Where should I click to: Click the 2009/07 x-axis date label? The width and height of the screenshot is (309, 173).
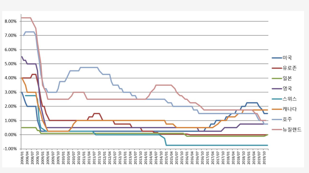(x=53, y=158)
